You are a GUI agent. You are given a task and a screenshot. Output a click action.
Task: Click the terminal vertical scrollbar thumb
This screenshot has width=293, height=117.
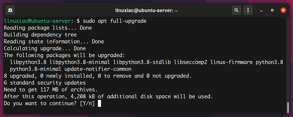[x=288, y=107]
